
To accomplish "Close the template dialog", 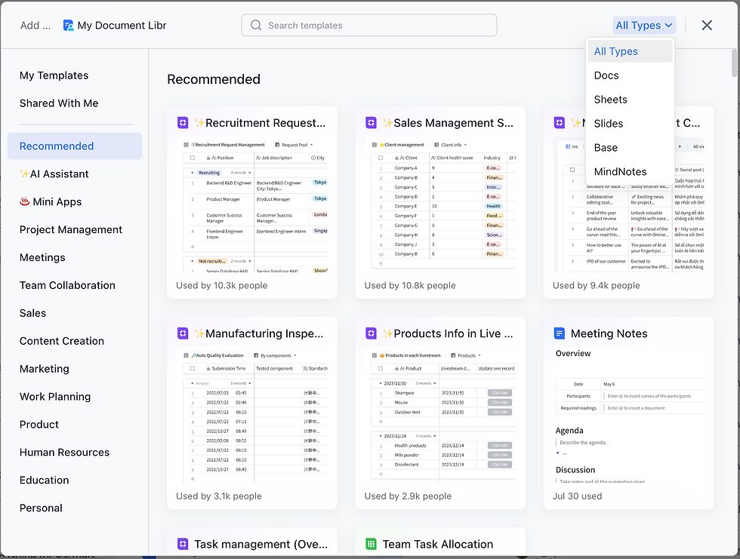I will [707, 26].
